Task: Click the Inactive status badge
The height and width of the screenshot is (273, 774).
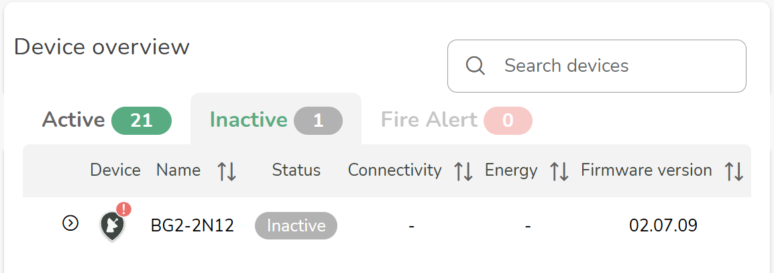Action: click(296, 226)
